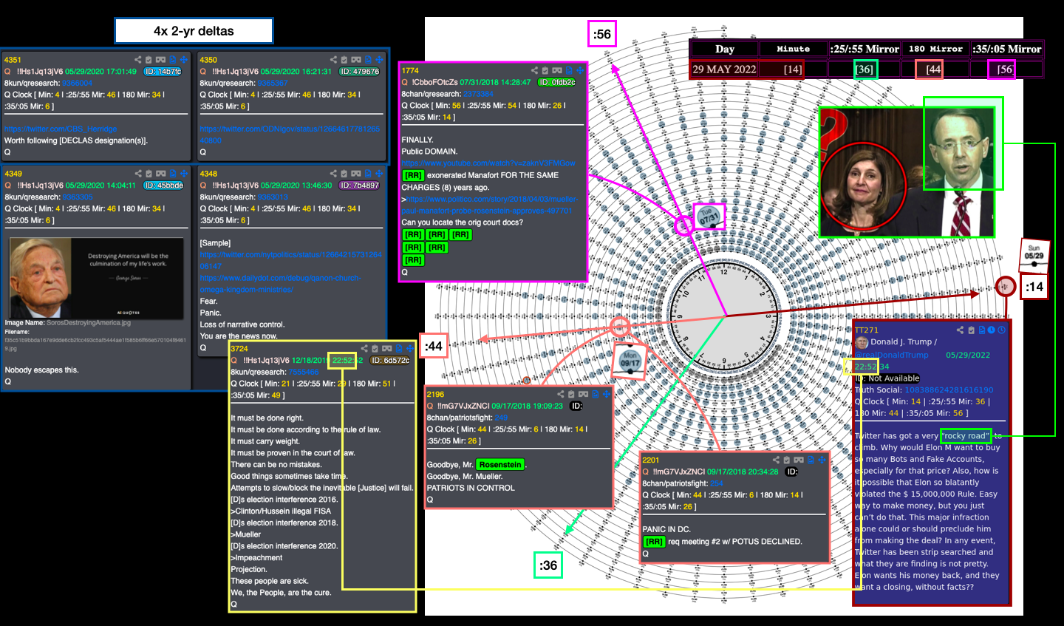Viewport: 1064px width, 626px height.
Task: Click move arrows icon on post 4351
Action: (x=184, y=60)
